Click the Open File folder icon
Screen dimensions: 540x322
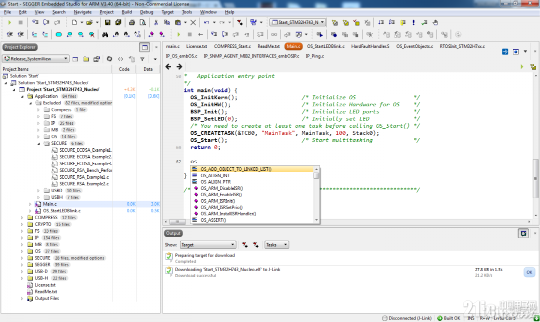pos(89,22)
